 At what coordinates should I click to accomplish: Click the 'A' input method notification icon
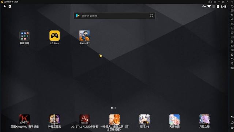[10, 7]
